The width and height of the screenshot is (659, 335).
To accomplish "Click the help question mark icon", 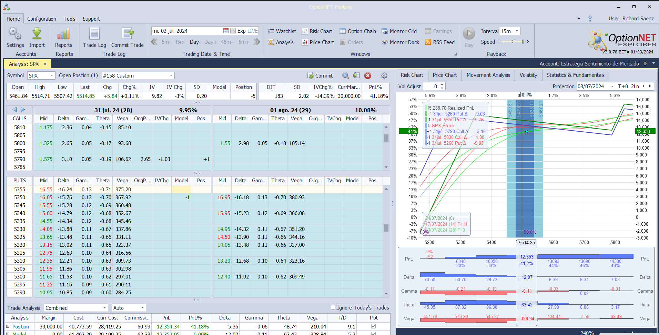I will pos(590,19).
